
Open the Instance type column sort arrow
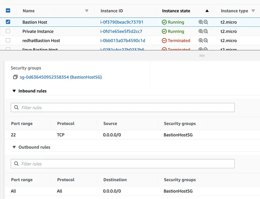point(253,11)
